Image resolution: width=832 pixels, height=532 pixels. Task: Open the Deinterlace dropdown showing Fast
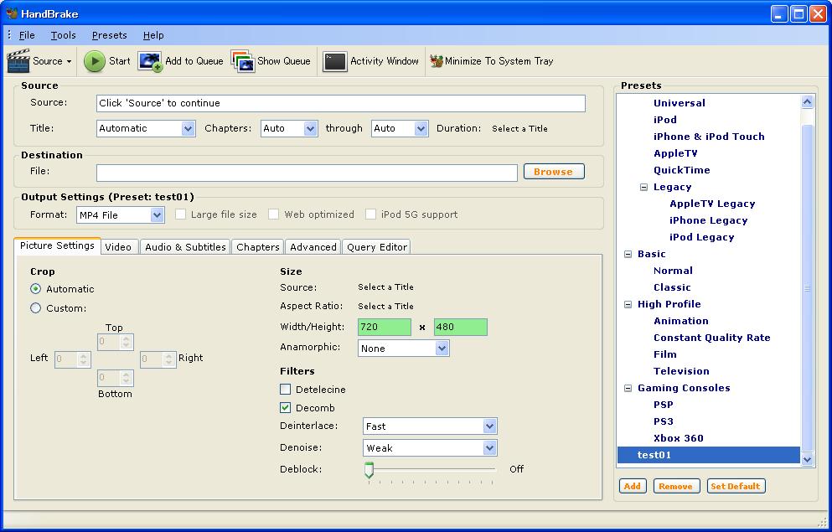click(430, 426)
